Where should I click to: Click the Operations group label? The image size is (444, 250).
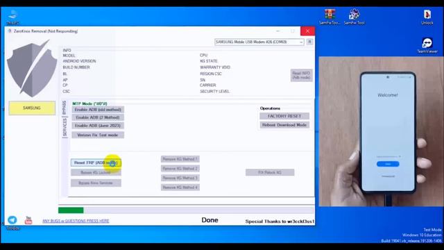click(270, 108)
